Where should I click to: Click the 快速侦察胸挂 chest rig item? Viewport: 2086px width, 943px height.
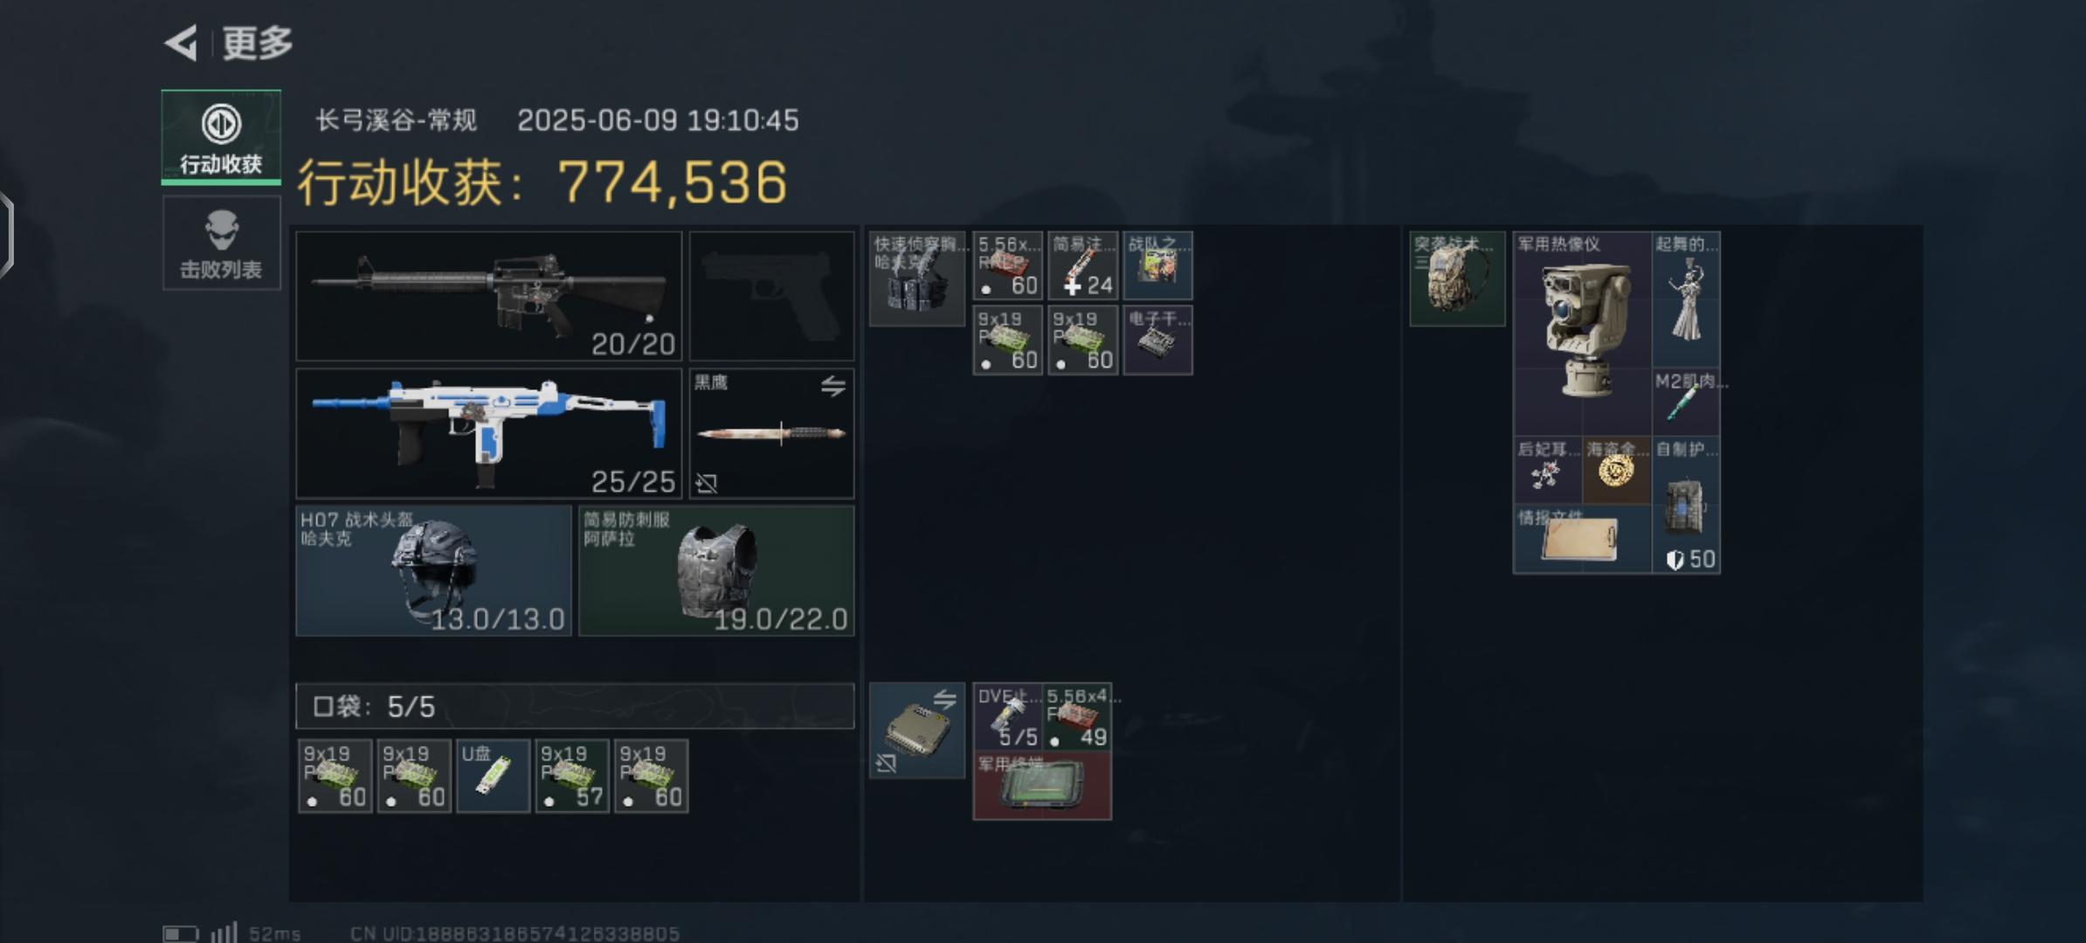(917, 279)
